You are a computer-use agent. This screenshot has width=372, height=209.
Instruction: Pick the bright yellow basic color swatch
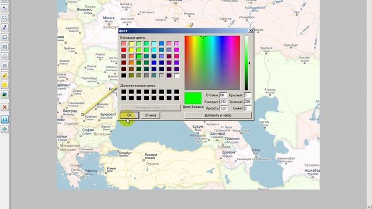click(x=131, y=50)
